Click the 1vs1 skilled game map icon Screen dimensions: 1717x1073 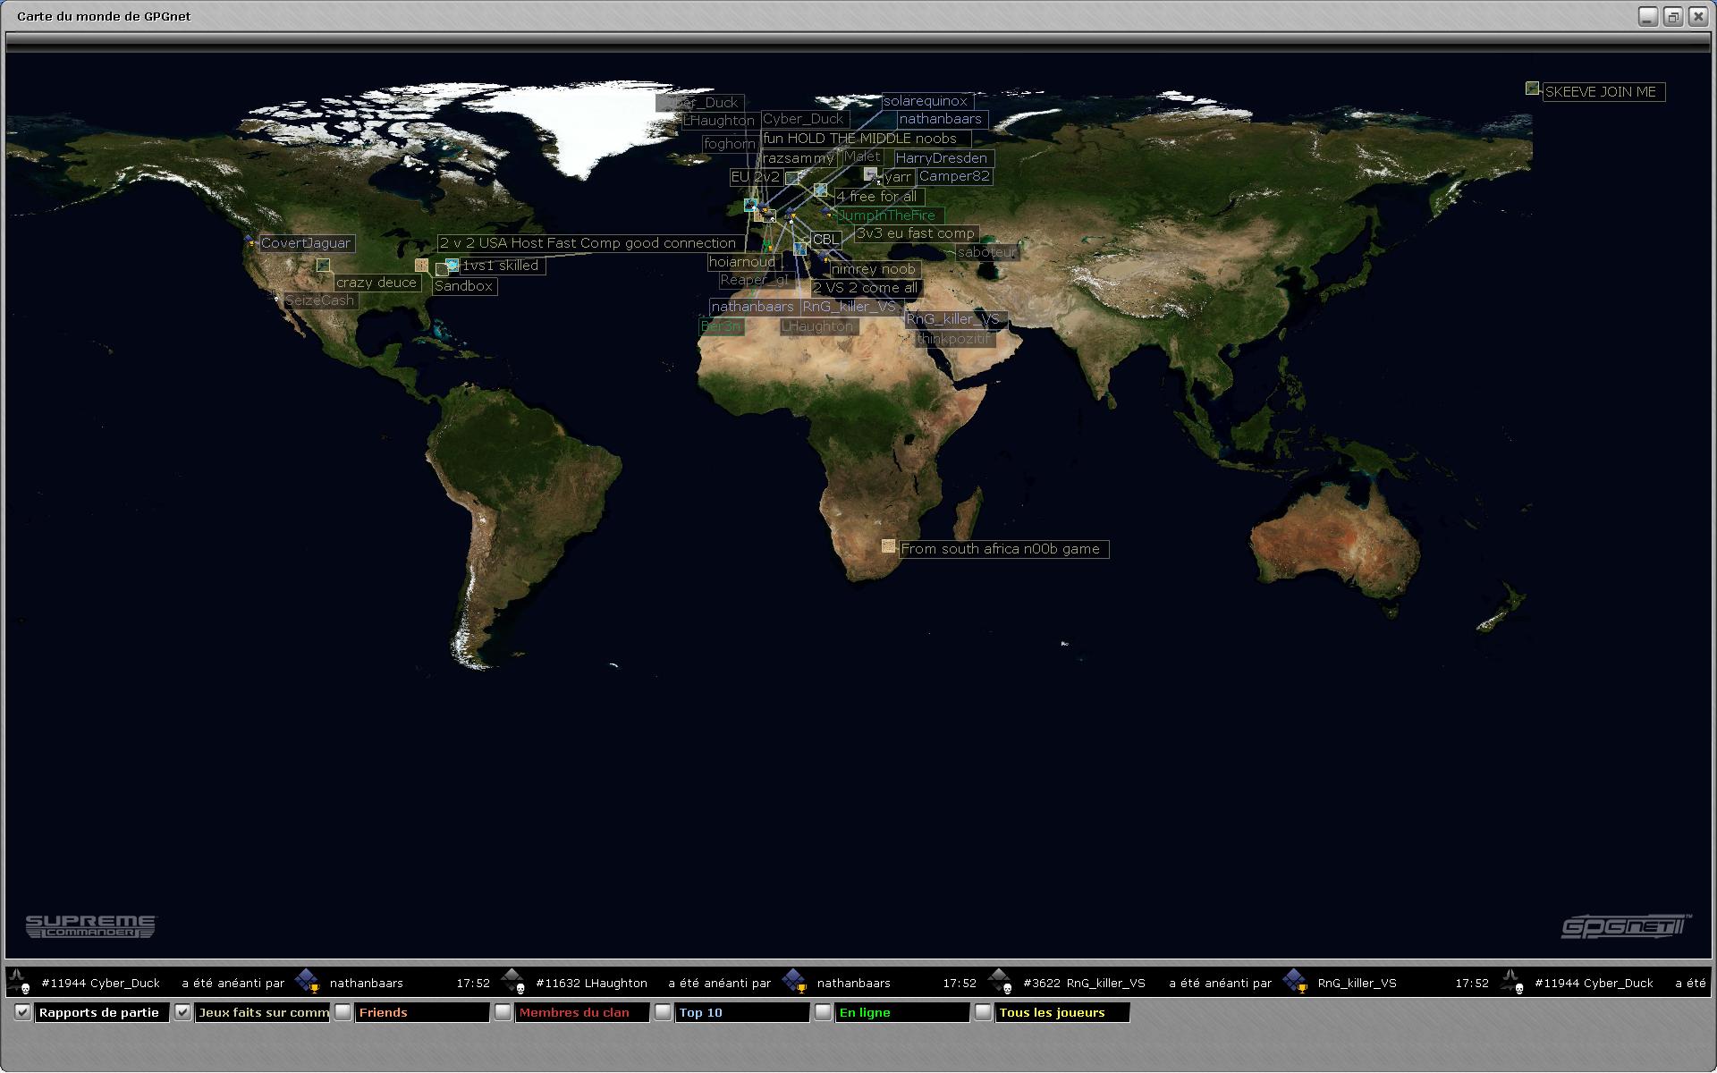tap(452, 266)
